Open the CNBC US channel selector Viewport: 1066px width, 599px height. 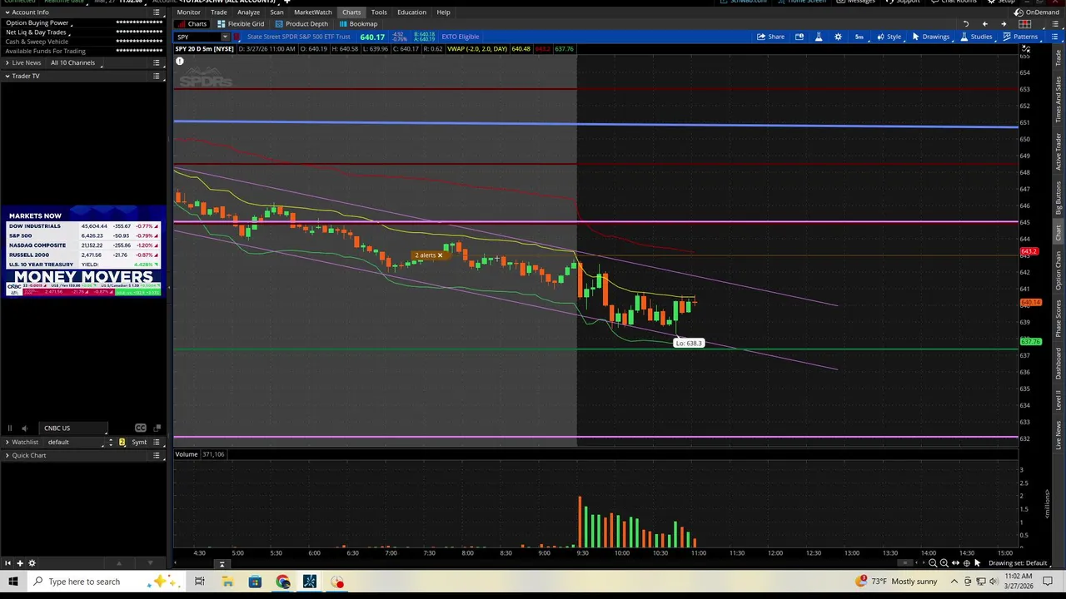(x=73, y=428)
